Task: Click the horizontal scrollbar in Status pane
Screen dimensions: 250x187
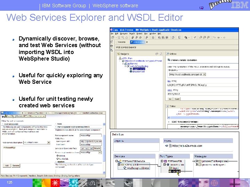Action: [x=204, y=117]
